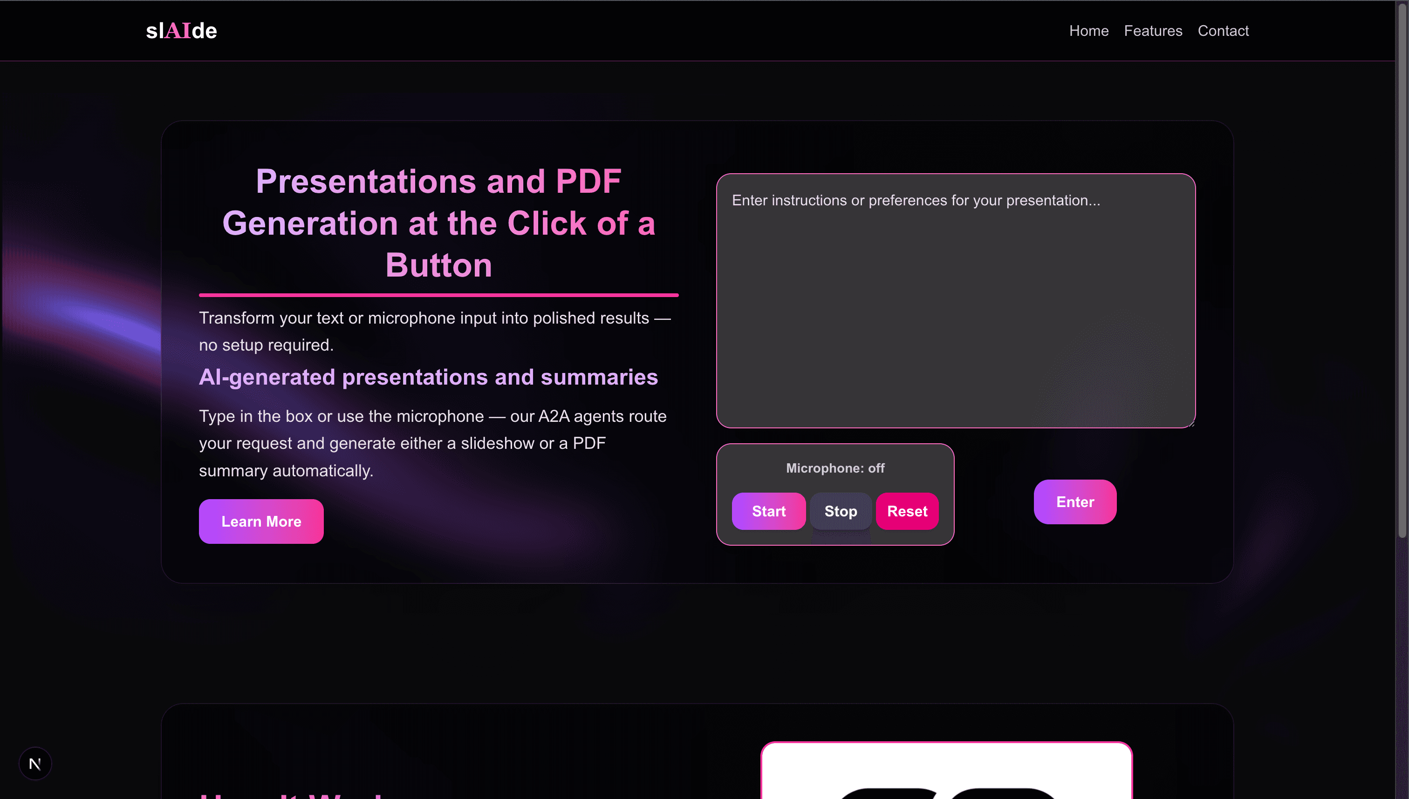Click the "Presentations and PDF Generation" headline
The height and width of the screenshot is (799, 1409).
tap(439, 223)
